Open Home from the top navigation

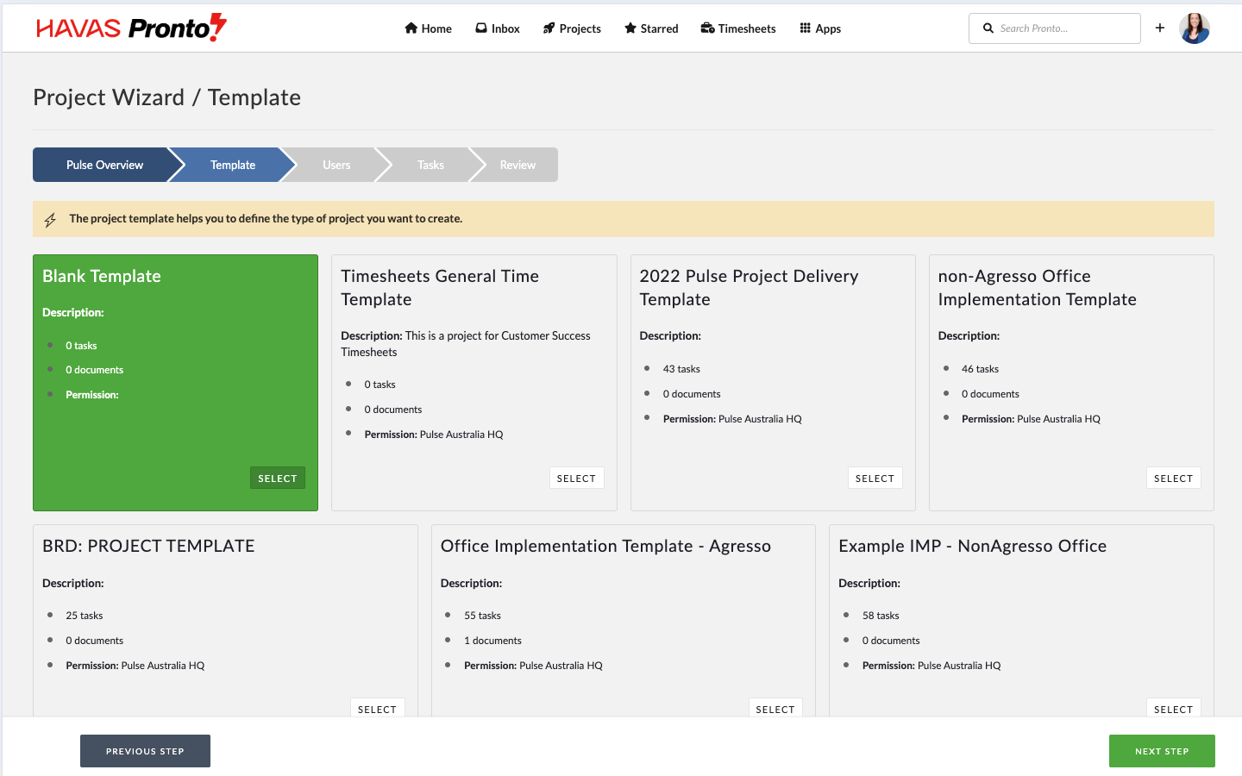(428, 28)
